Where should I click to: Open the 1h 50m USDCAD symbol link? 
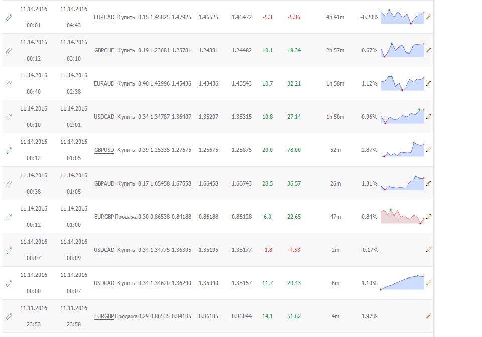click(x=104, y=117)
